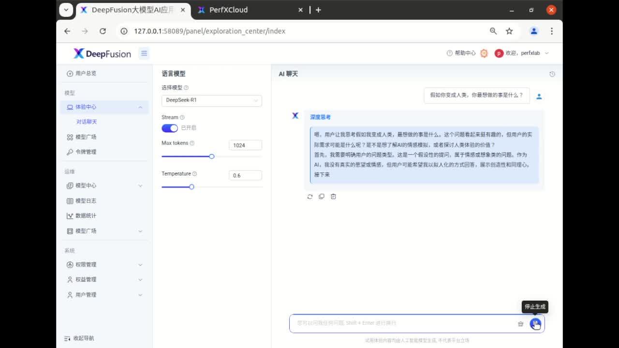Disable the Stream toggle switch

[x=170, y=128]
